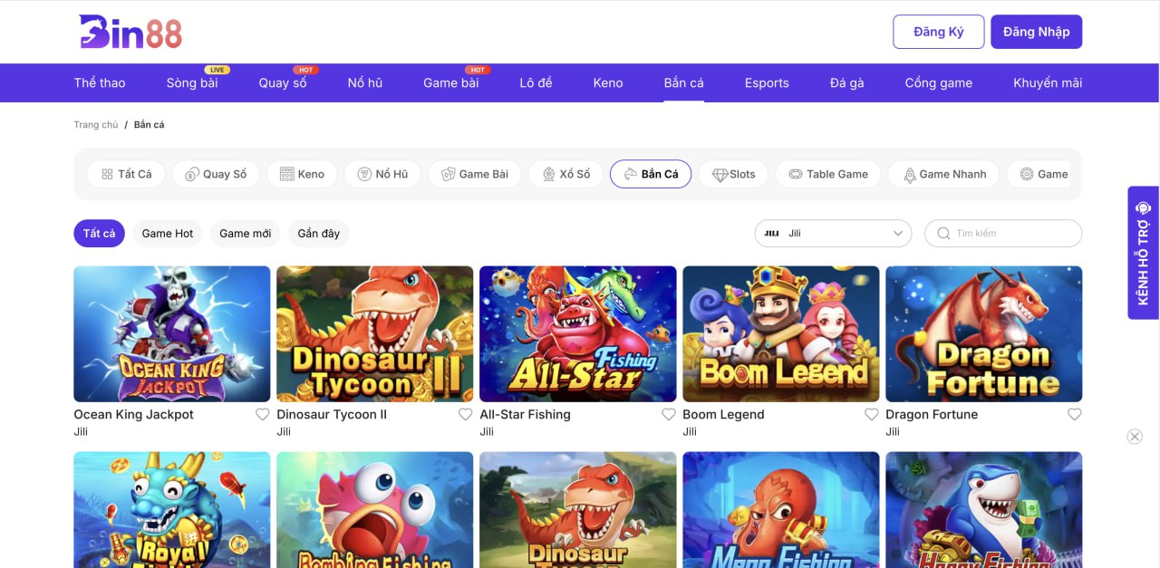Click the Kênh Hỗ Trợ support widget
Screen dimensions: 1160x568
click(1143, 253)
